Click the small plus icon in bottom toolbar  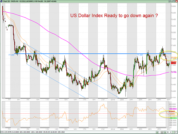[x=171, y=132]
